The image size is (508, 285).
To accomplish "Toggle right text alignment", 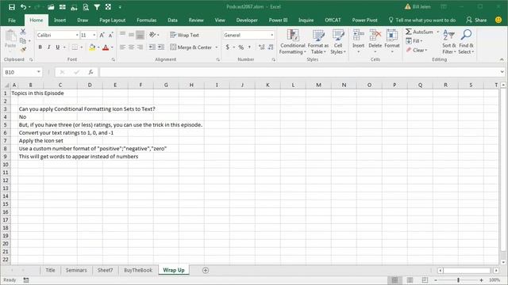I will (x=140, y=47).
